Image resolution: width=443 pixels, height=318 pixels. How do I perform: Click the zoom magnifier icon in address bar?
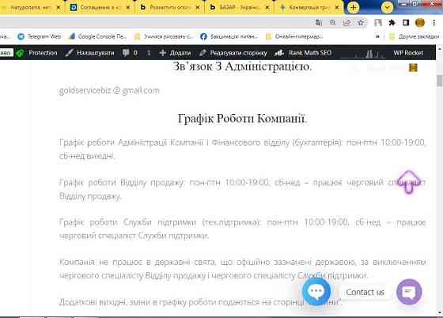tap(332, 23)
